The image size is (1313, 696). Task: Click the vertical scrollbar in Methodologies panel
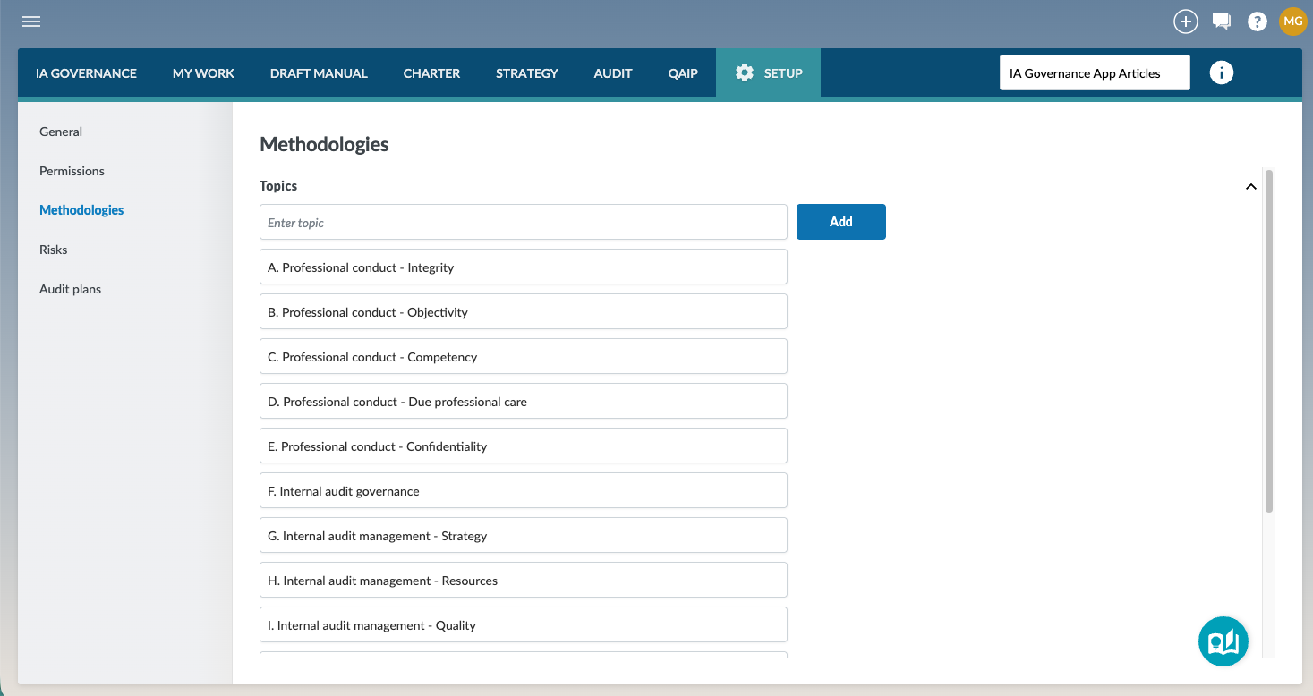coord(1269,340)
